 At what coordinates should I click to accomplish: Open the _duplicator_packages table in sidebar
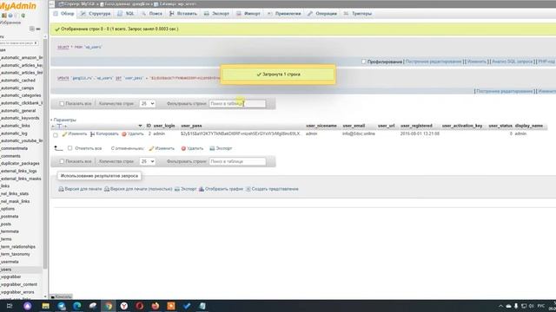[20, 164]
